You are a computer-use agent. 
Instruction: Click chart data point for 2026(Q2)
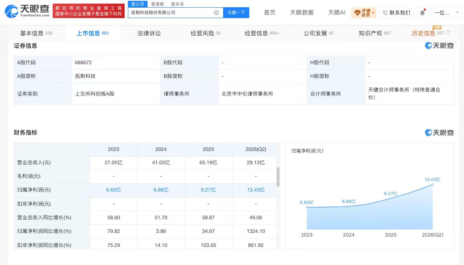point(433,184)
